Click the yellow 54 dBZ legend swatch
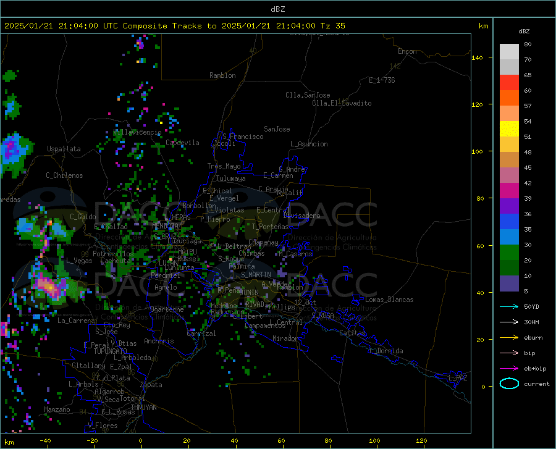556x449 pixels. (x=509, y=128)
